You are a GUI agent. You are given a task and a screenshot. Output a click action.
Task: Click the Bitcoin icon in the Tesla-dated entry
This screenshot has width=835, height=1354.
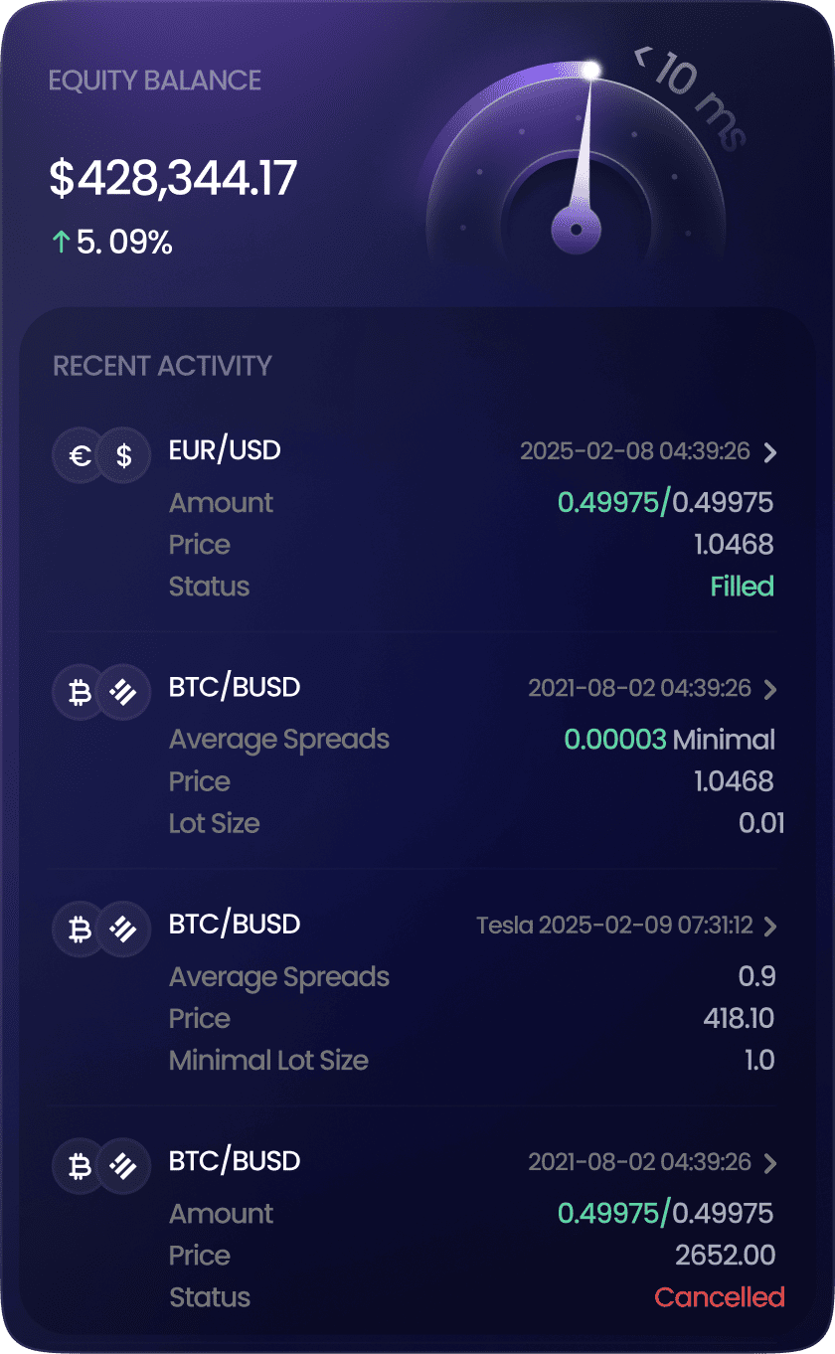tap(80, 931)
